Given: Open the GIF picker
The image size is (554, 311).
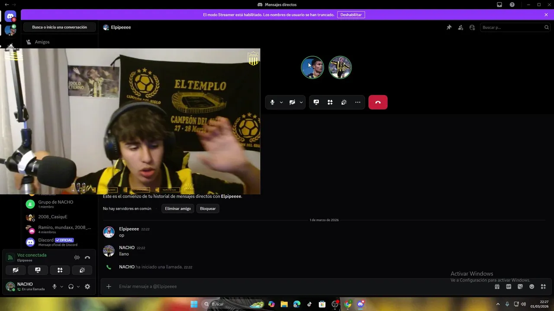Looking at the screenshot, I should coord(509,286).
